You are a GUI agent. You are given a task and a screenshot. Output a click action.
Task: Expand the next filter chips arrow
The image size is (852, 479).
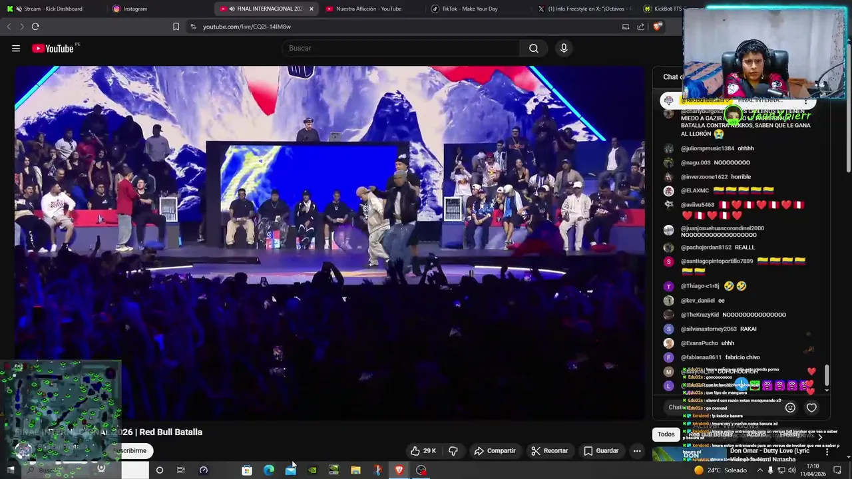819,436
